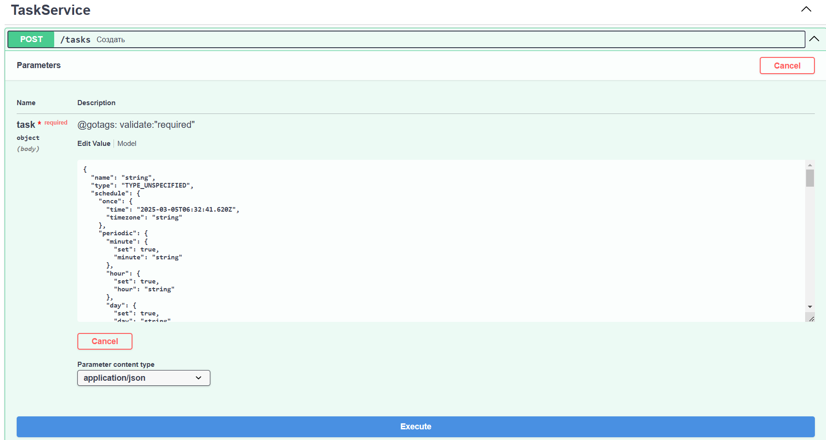Click the "day": { line
Viewport: 826px width, 440px height.
[121, 306]
